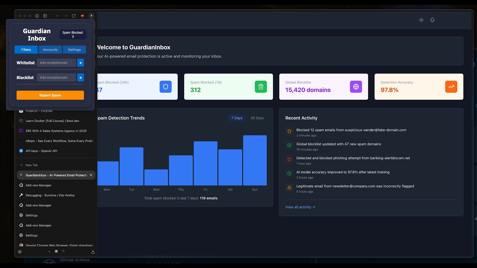
Task: Open a New Tab in the sidebar
Action: (56, 165)
